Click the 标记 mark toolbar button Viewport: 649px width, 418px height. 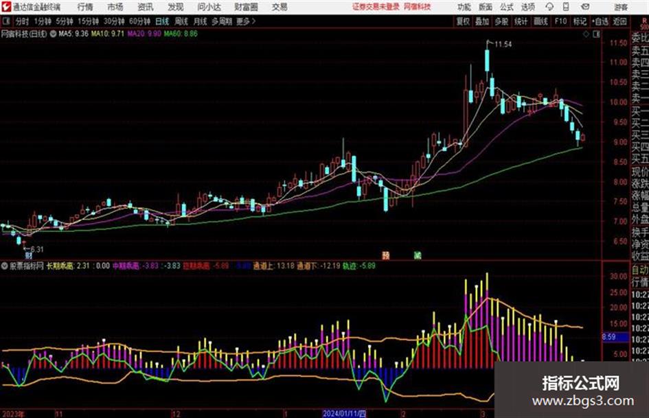click(580, 21)
